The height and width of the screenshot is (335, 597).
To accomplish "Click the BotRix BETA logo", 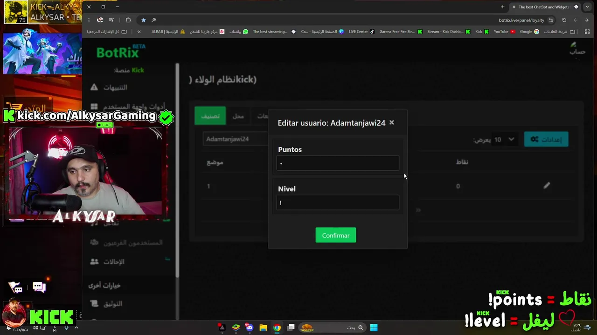I will [x=120, y=52].
